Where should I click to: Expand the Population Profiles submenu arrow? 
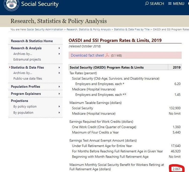[x=59, y=87]
